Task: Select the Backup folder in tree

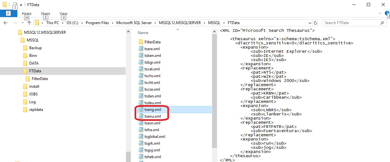Action: pyautogui.click(x=35, y=48)
